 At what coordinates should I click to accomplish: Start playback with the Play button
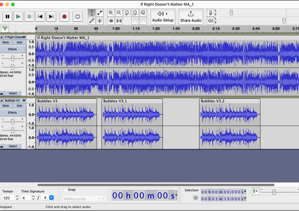(18, 16)
